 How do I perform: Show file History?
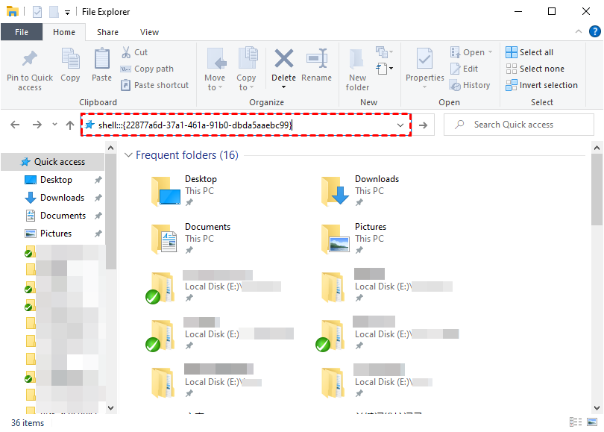click(x=470, y=85)
